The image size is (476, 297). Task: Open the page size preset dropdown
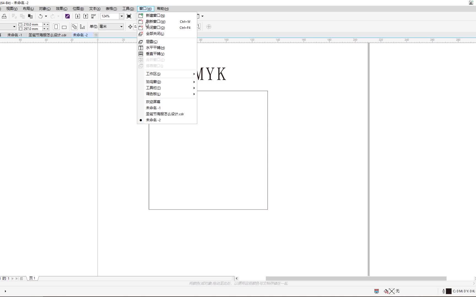click(14, 27)
